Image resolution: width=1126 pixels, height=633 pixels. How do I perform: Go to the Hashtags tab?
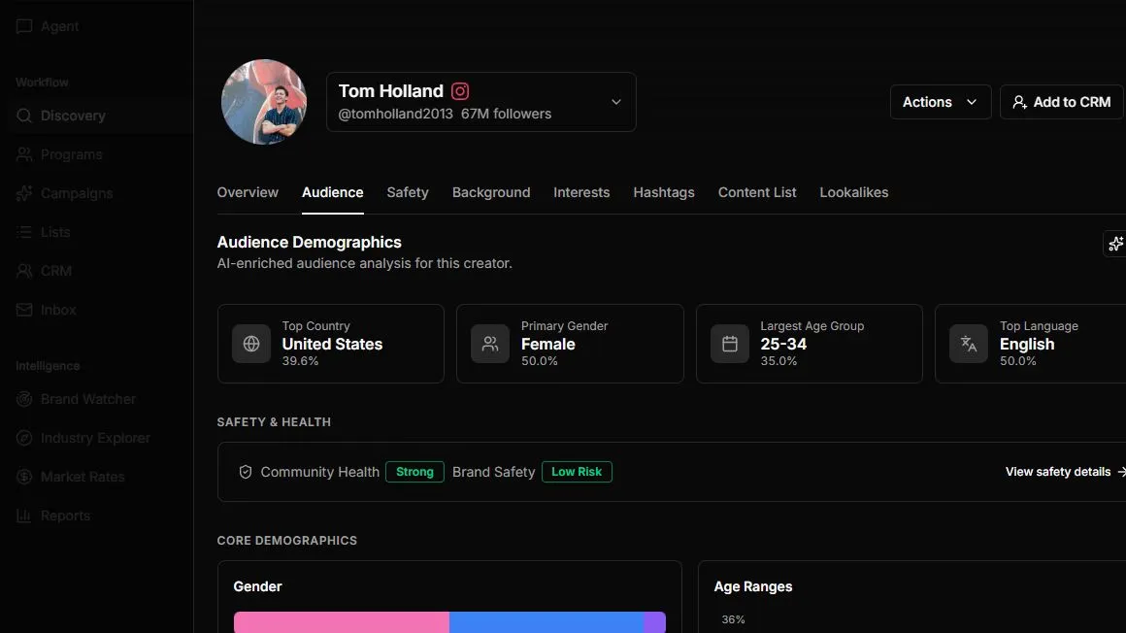664,192
